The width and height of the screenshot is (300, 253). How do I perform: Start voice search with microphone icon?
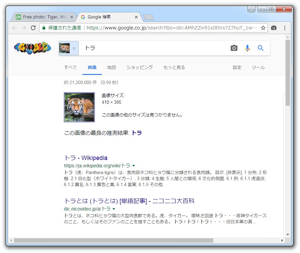click(x=247, y=48)
